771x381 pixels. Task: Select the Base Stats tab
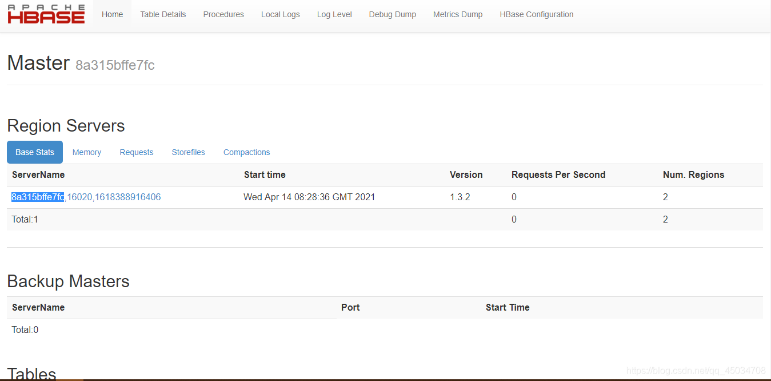35,152
